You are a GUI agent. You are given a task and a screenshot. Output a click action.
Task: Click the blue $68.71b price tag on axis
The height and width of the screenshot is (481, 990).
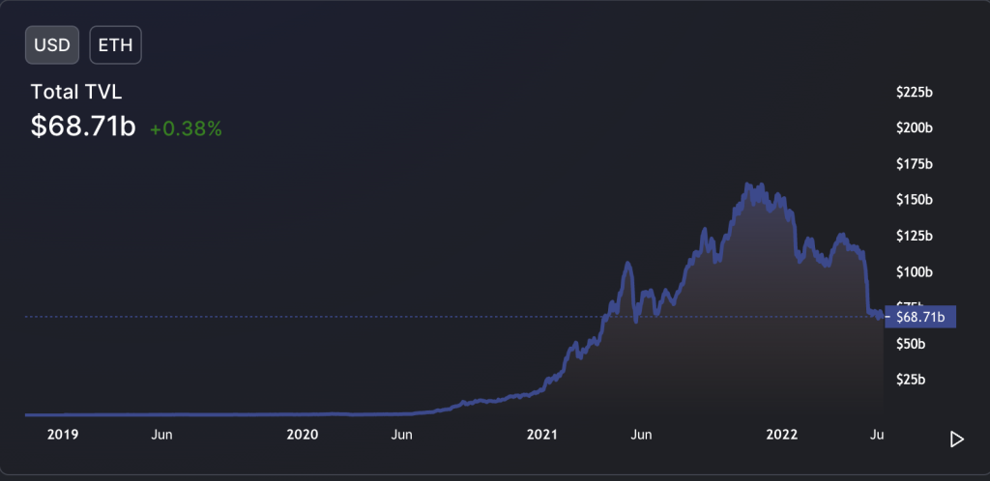(919, 316)
